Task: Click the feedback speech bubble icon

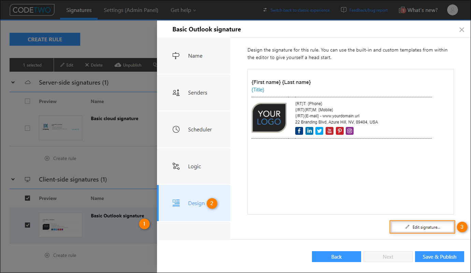Action: click(344, 10)
